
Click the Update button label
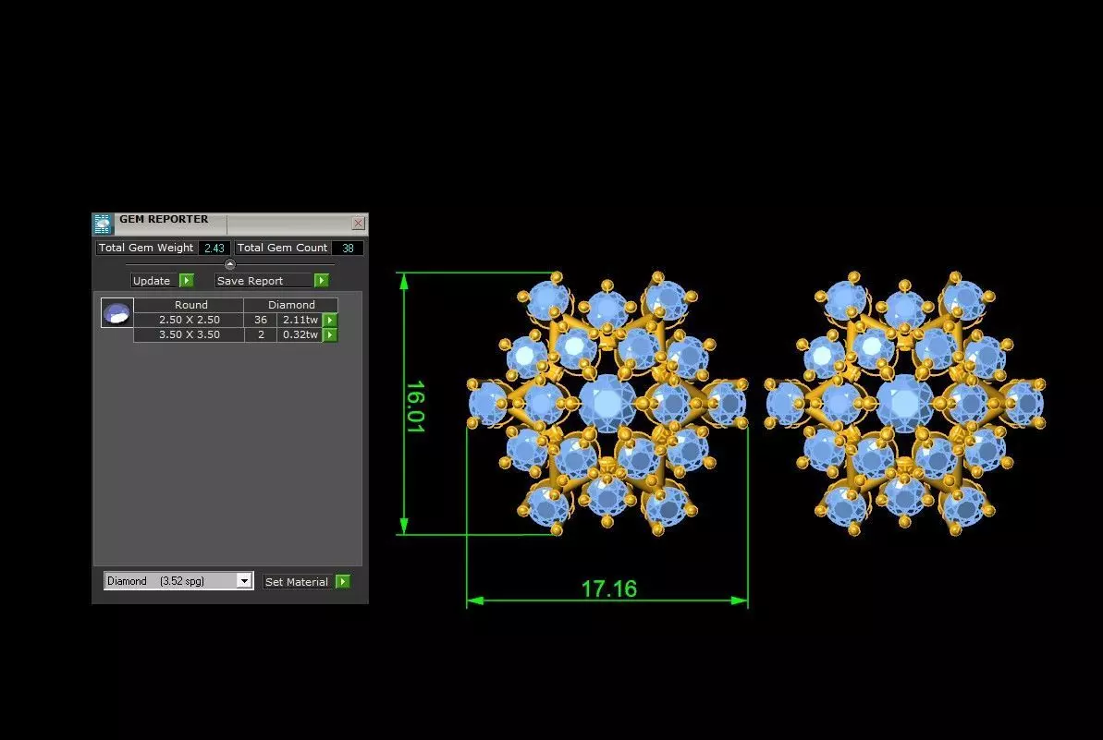(x=152, y=281)
